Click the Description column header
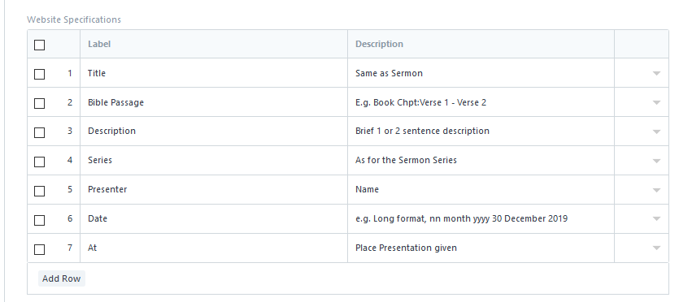The height and width of the screenshot is (302, 679). (x=379, y=44)
